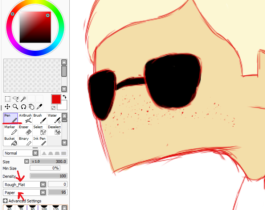Select the AirBrush tool
The height and width of the screenshot is (210, 265).
25,118
